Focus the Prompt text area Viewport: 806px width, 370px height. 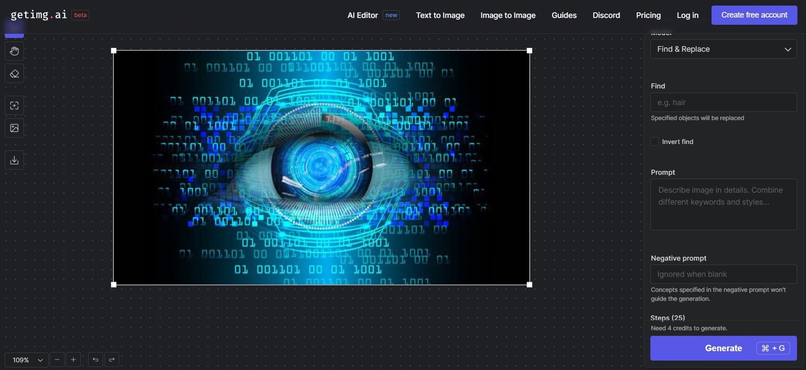point(723,204)
